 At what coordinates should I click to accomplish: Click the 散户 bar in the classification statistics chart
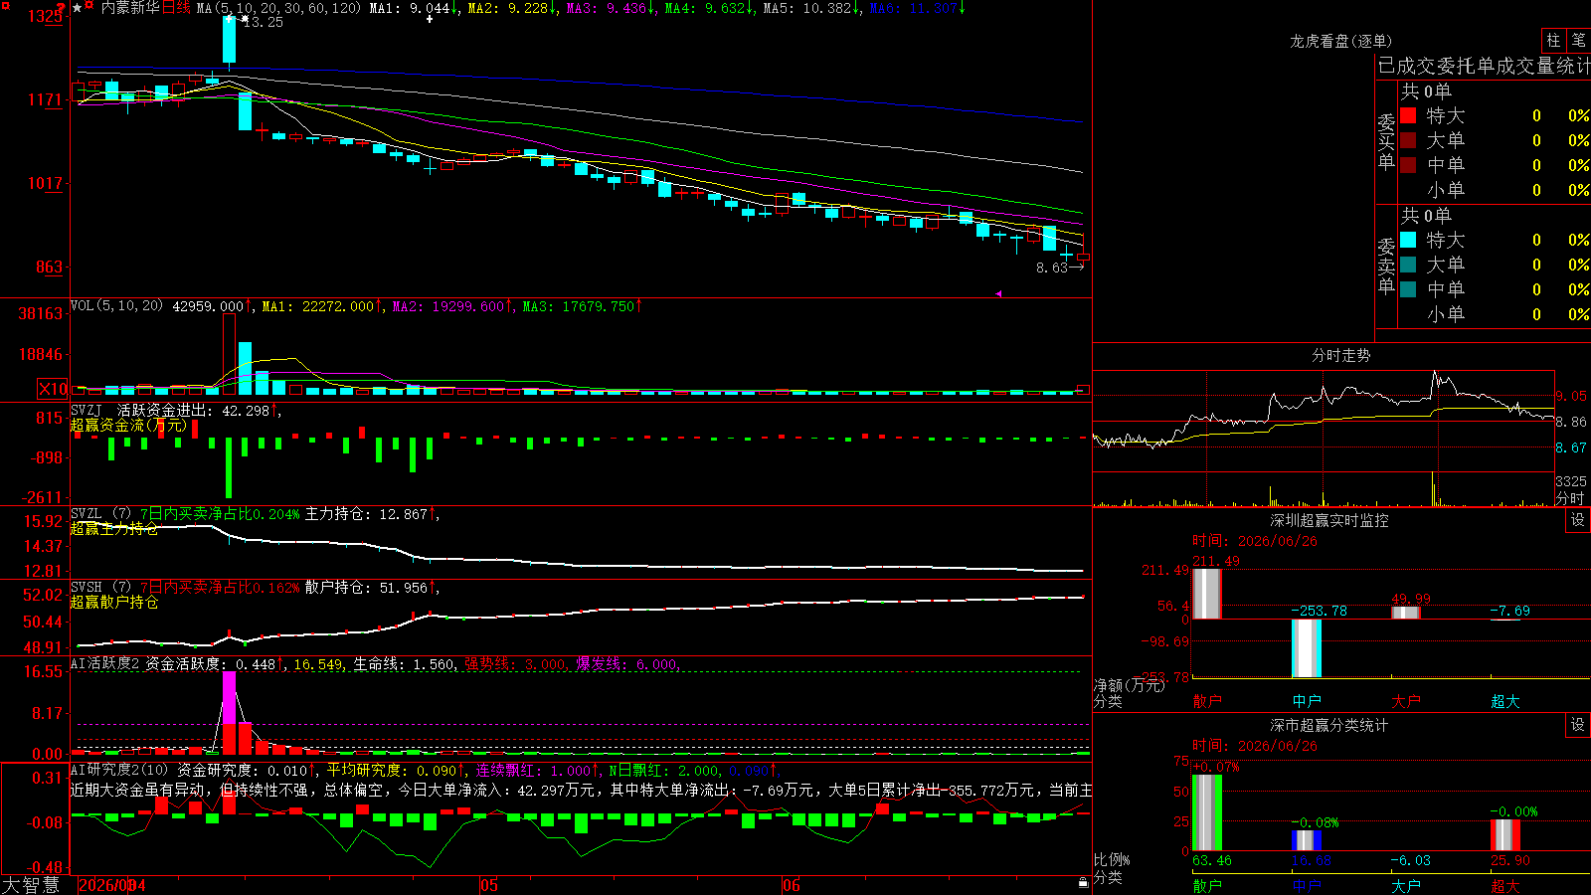(1207, 812)
